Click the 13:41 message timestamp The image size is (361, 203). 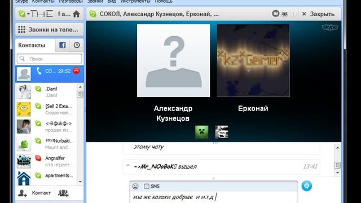[x=310, y=166]
